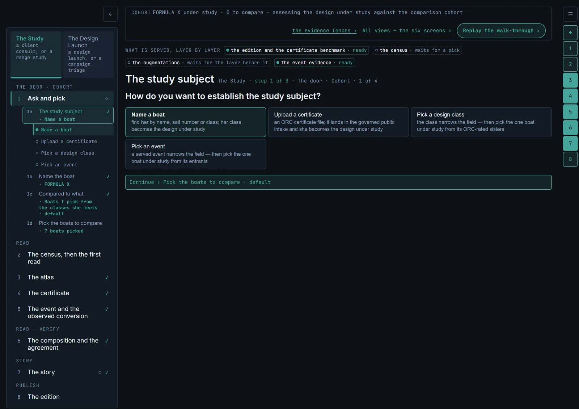Collapse the sidebar with the back arrow
The width and height of the screenshot is (579, 409).
pos(110,14)
